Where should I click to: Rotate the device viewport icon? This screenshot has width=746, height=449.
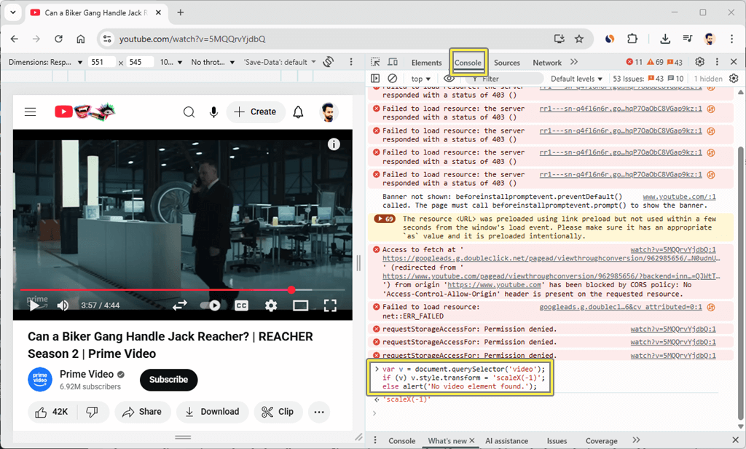(x=329, y=62)
